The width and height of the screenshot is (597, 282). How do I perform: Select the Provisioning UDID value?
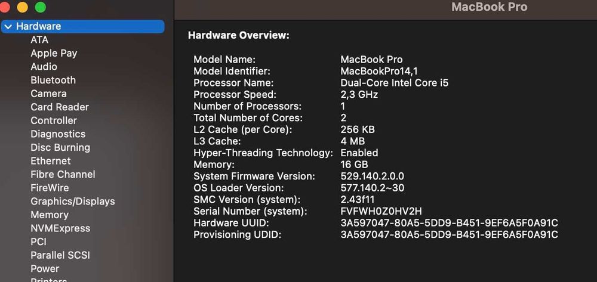[450, 235]
